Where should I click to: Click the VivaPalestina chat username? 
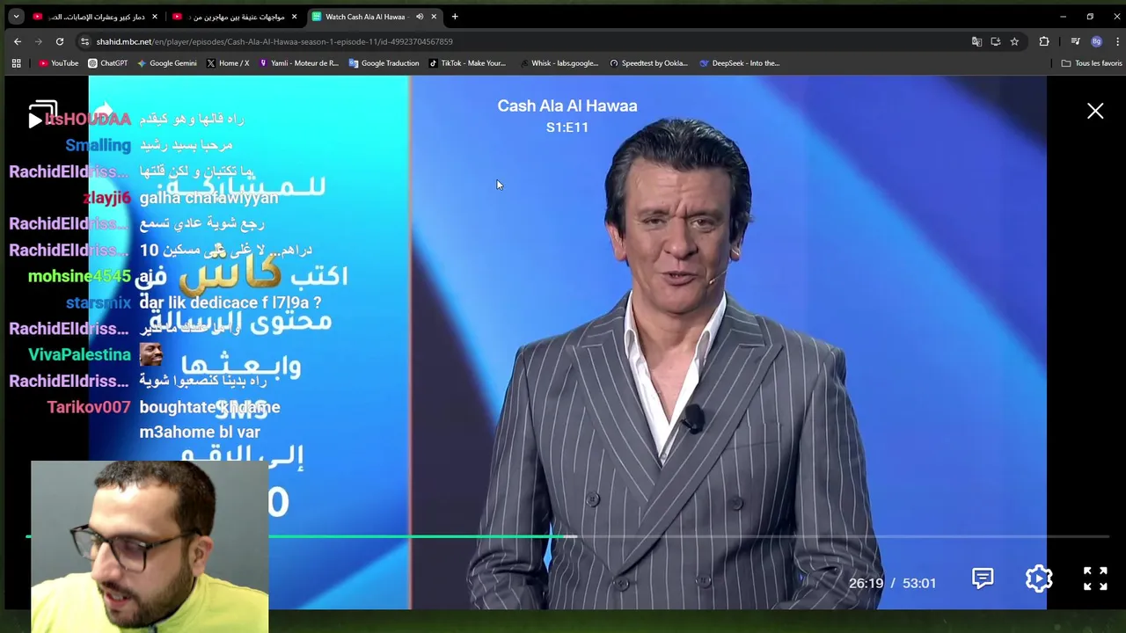click(79, 354)
